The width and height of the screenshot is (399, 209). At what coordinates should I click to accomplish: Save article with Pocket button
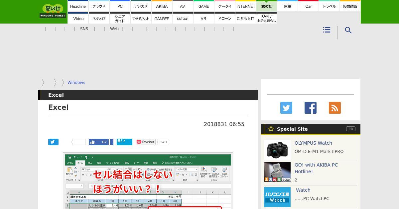[146, 142]
